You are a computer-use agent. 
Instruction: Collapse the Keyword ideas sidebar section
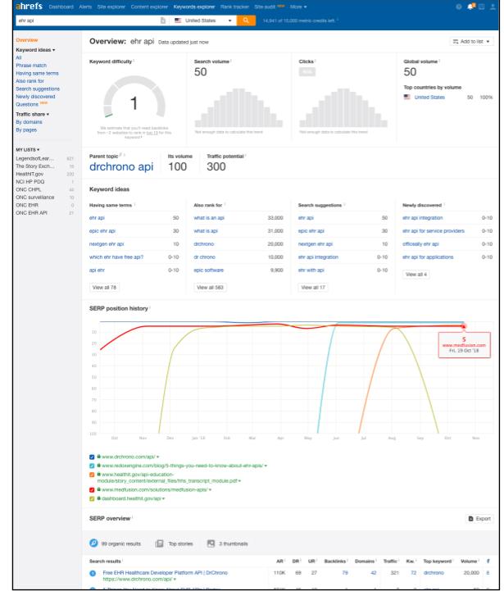[x=35, y=50]
